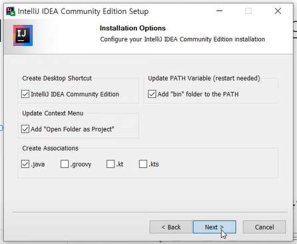Click the large IJ logo in header
This screenshot has height=244, width=297.
[x=23, y=35]
